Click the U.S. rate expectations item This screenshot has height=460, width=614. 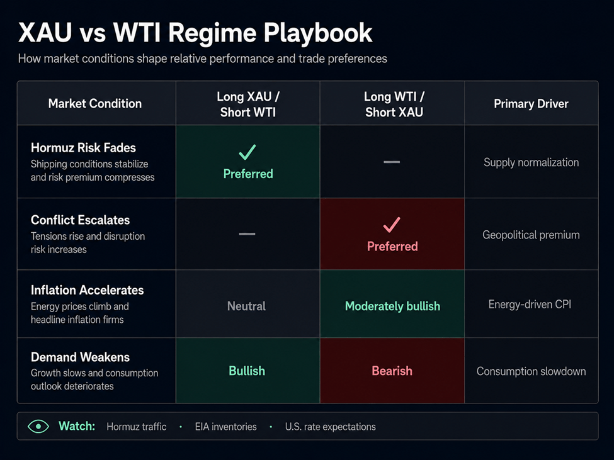(x=331, y=427)
